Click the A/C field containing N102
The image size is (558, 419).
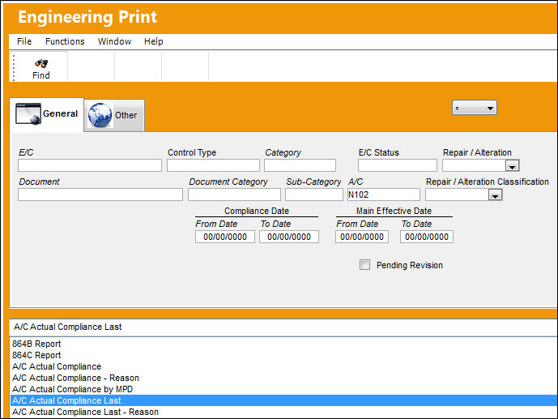click(384, 195)
